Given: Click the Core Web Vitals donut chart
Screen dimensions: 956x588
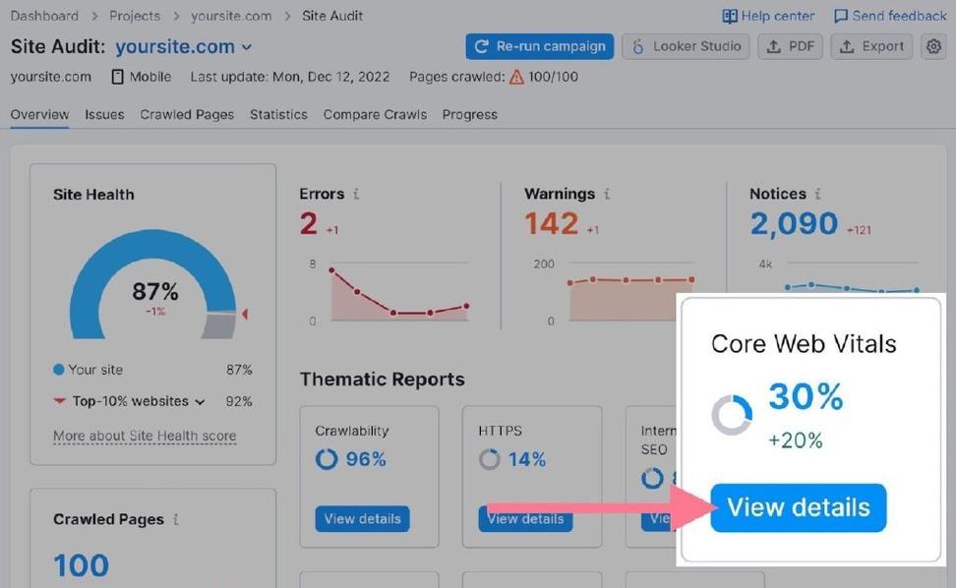Looking at the screenshot, I should tap(732, 415).
